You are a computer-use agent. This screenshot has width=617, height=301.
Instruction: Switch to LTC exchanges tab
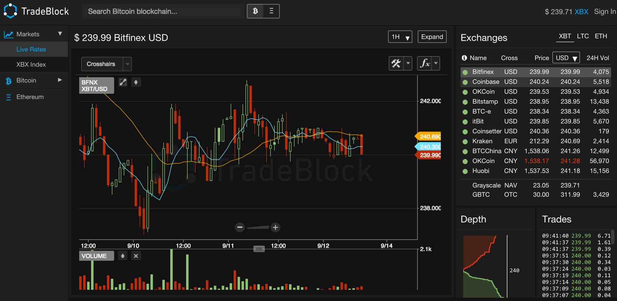pos(583,36)
